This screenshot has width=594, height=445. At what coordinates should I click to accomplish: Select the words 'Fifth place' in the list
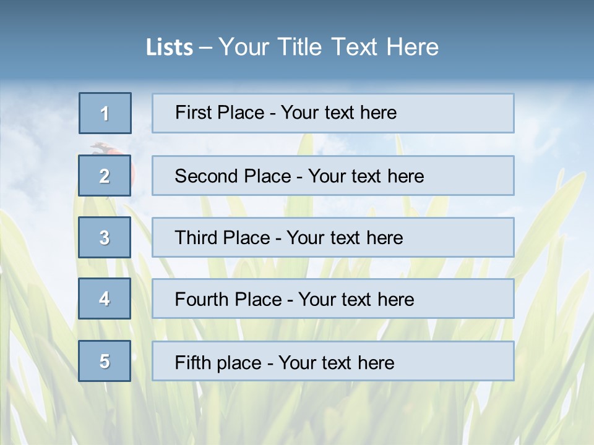pos(217,362)
